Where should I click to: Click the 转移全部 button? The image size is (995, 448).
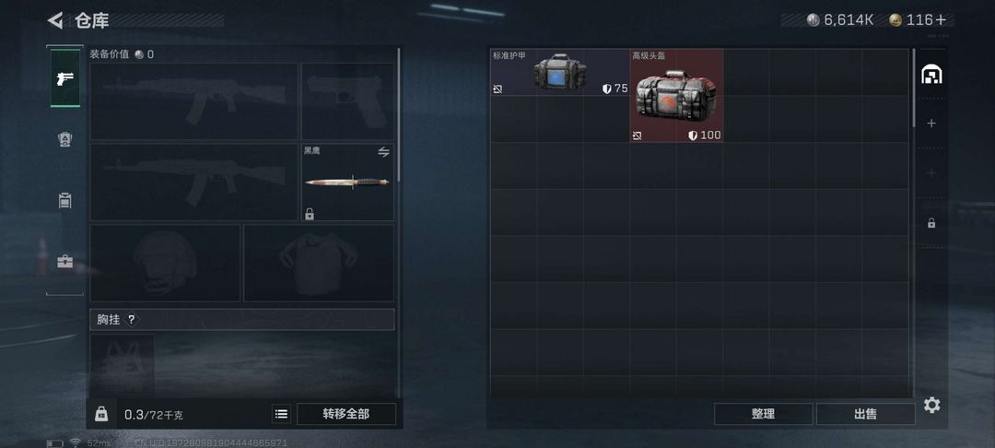345,415
